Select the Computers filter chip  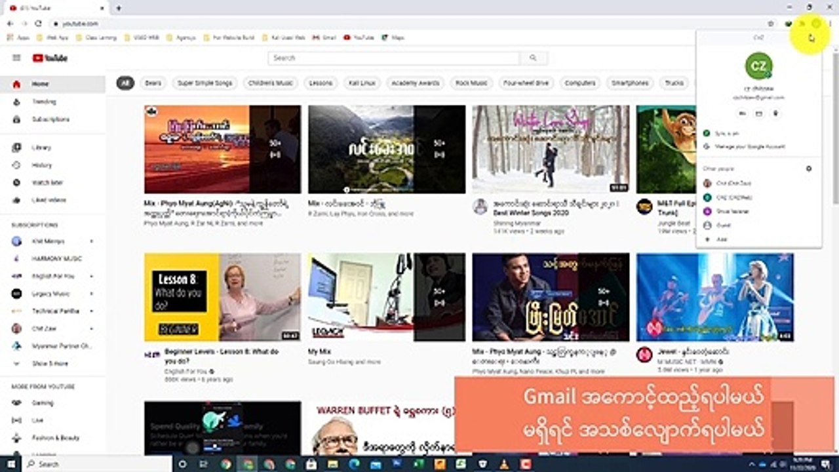[580, 83]
